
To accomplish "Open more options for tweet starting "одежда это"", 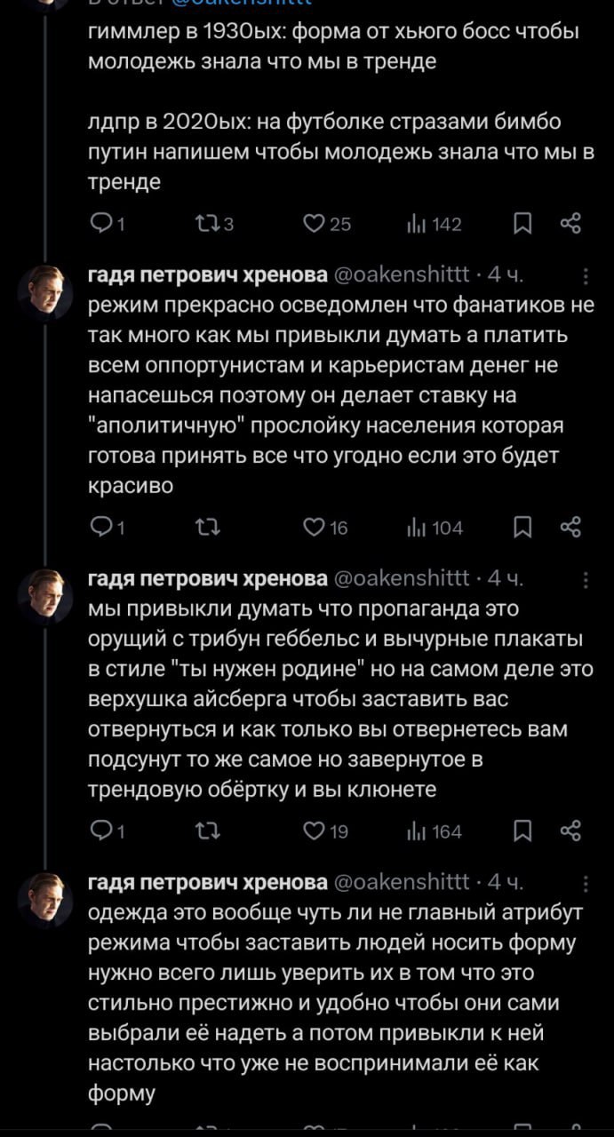I will (x=585, y=883).
